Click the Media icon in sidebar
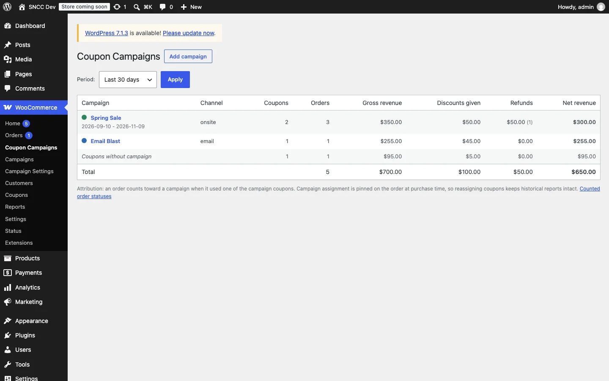Screen dimensions: 609x381 tap(8, 59)
